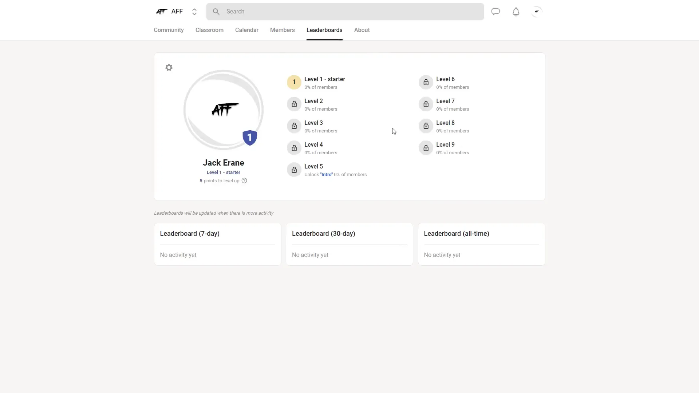Screen dimensions: 699x393
Task: Click the Level 3 lock icon
Action: click(x=294, y=126)
